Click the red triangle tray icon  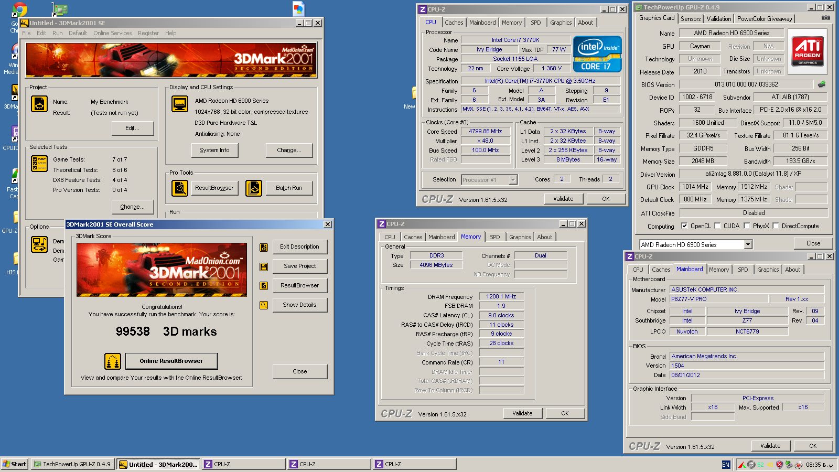tap(741, 465)
